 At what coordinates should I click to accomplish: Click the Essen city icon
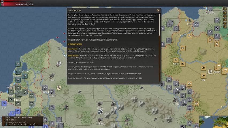[51, 77]
